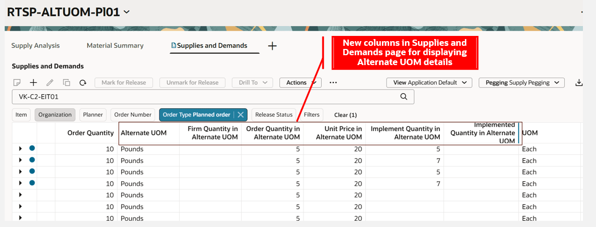Click the duplicate copy icon

pyautogui.click(x=66, y=83)
